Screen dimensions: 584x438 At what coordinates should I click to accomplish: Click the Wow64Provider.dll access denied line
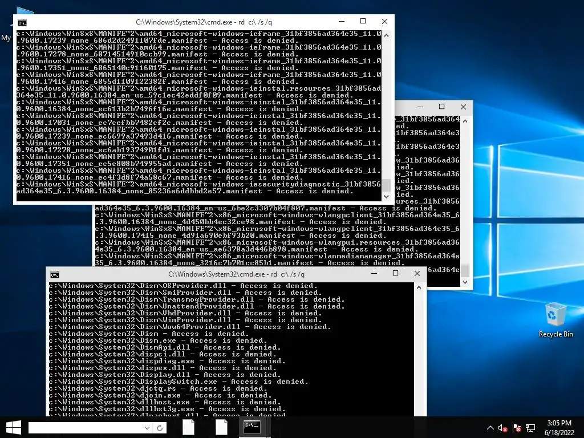click(x=190, y=327)
